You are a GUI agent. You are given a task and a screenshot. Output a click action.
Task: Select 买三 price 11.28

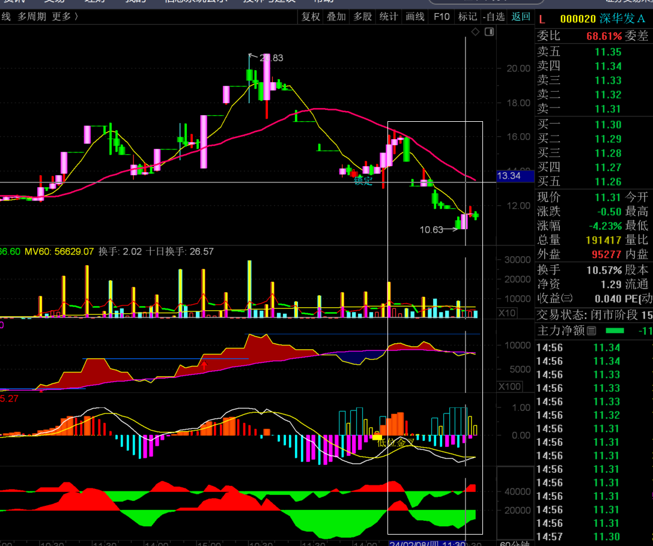(x=608, y=154)
